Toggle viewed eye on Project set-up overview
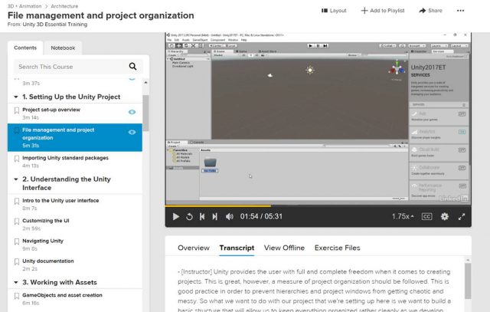The width and height of the screenshot is (490, 312). click(x=132, y=112)
